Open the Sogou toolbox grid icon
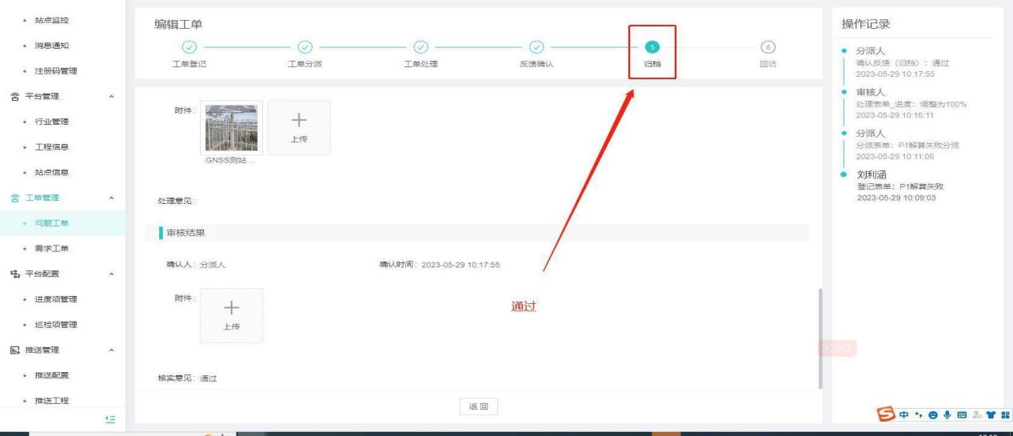This screenshot has height=436, width=1013. (1006, 414)
